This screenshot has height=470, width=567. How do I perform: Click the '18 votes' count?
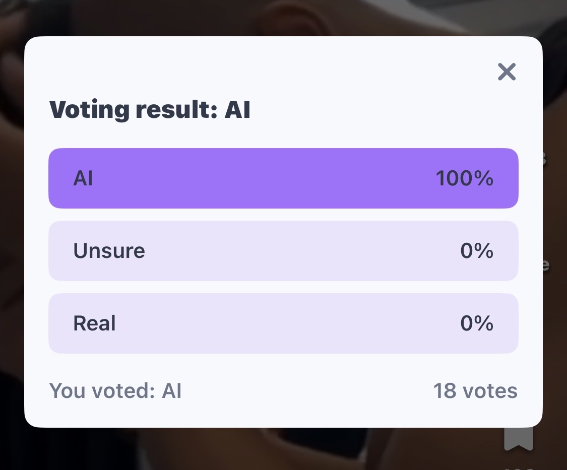point(475,391)
